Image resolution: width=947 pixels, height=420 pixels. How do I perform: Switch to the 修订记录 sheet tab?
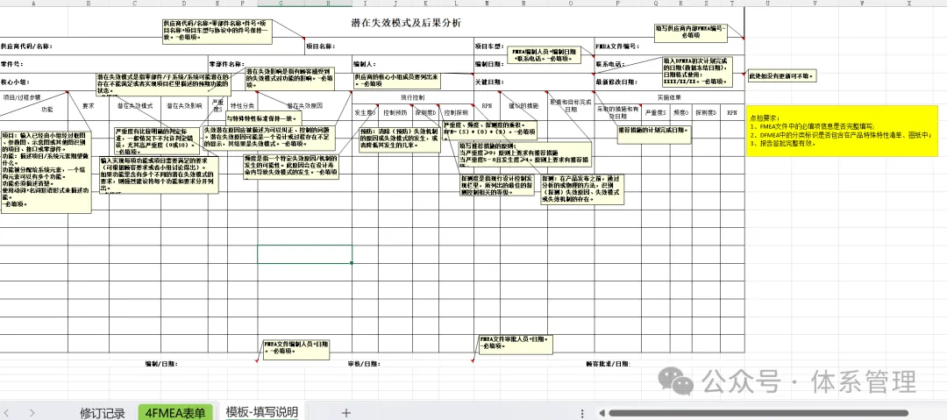coord(102,413)
